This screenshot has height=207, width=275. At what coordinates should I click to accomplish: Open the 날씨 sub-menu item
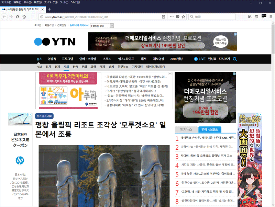111,67
